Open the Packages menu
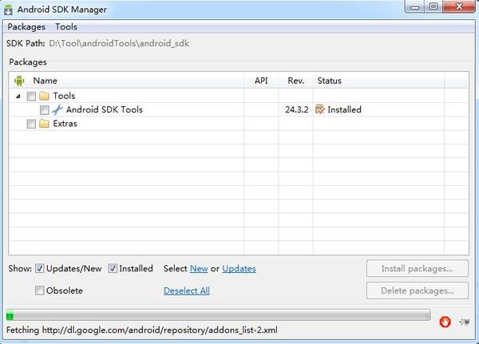This screenshot has height=344, width=479. tap(26, 27)
